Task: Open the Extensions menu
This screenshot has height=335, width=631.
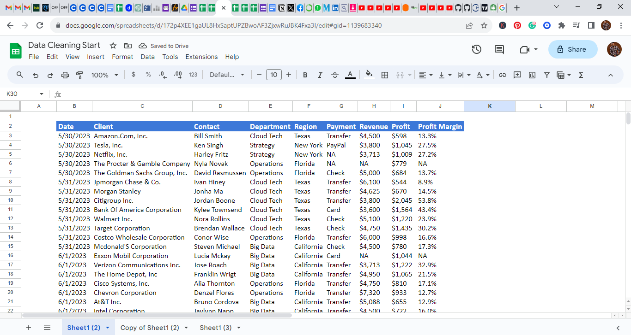Action: pos(201,57)
